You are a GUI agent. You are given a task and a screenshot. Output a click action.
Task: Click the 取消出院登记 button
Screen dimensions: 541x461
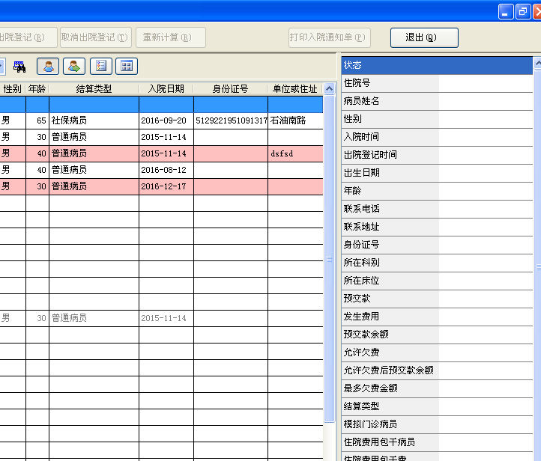pyautogui.click(x=96, y=37)
